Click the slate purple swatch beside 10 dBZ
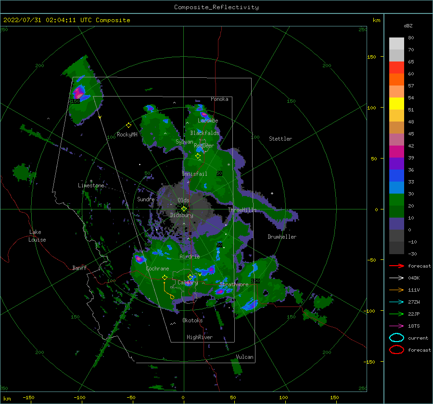 point(396,223)
